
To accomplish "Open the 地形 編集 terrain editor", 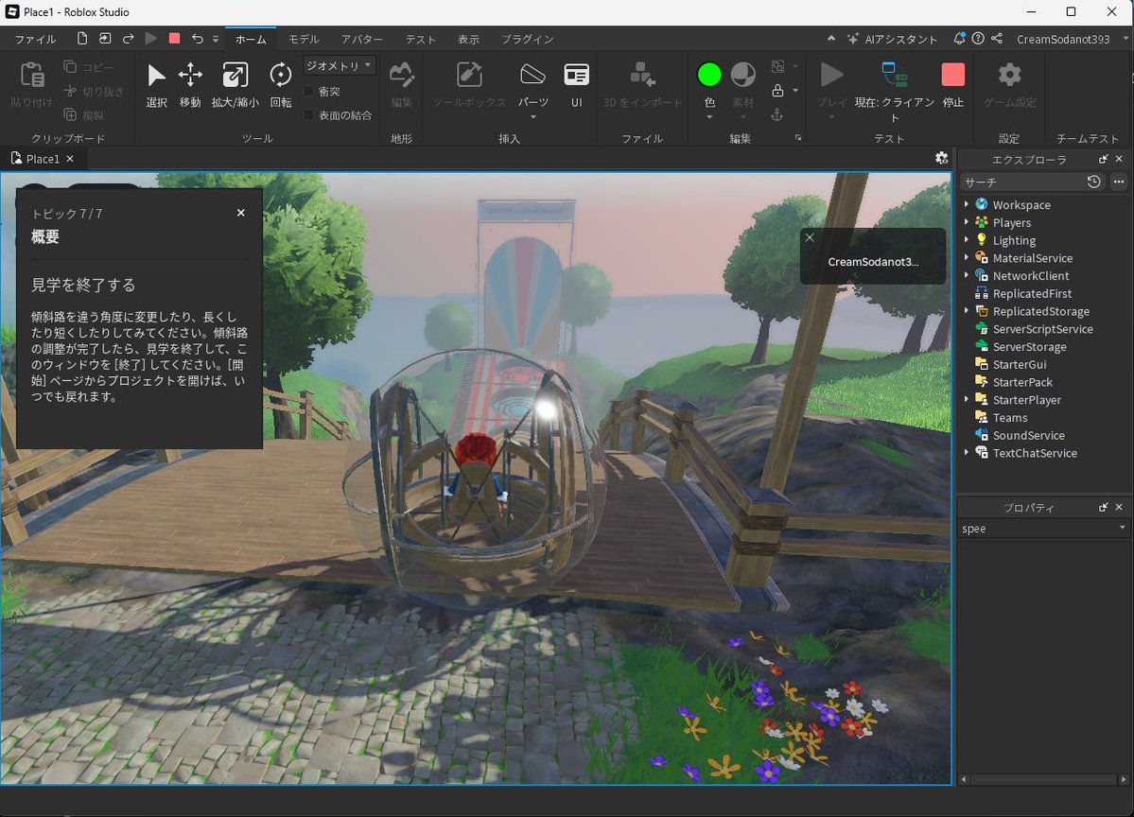I will [x=401, y=84].
